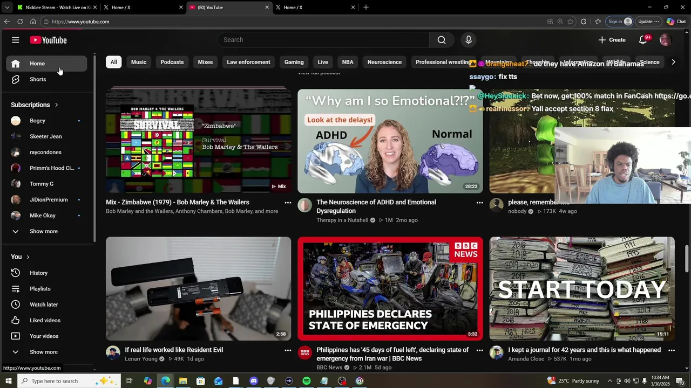Viewport: 691px width, 388px height.
Task: Open the account avatar menu
Action: click(x=665, y=40)
